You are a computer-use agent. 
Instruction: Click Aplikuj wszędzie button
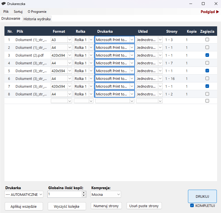(24, 206)
